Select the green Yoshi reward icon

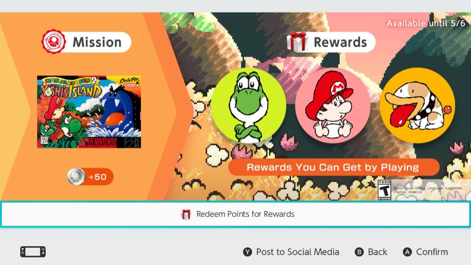point(248,105)
